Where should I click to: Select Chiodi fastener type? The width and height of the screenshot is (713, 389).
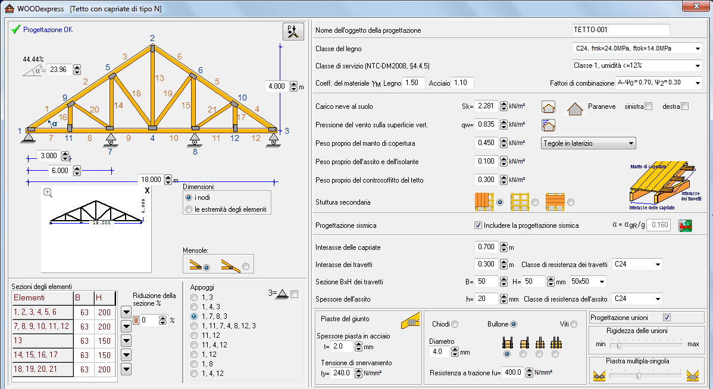pyautogui.click(x=455, y=324)
